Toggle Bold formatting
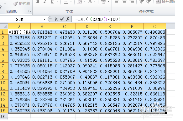This screenshot has height=121, width=183. (x=38, y=2)
